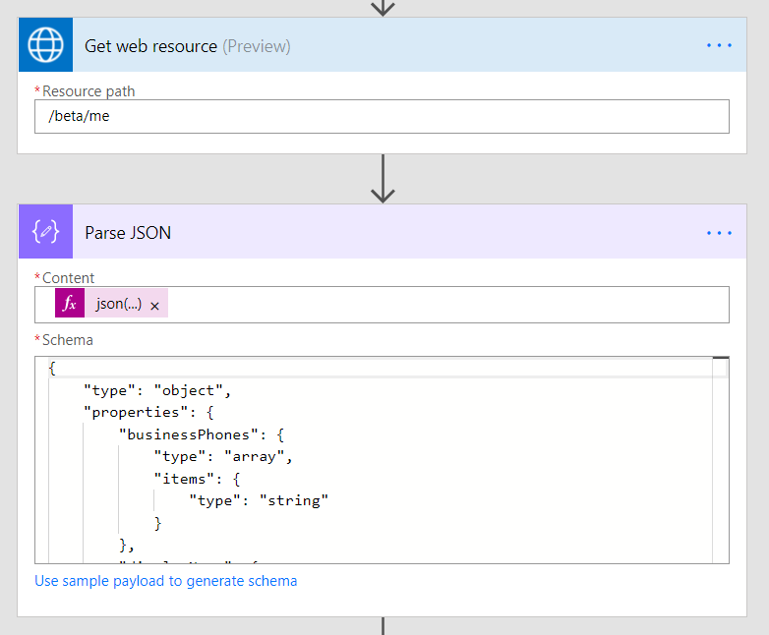769x635 pixels.
Task: Click the Parse JSON curly braces icon
Action: (x=45, y=232)
